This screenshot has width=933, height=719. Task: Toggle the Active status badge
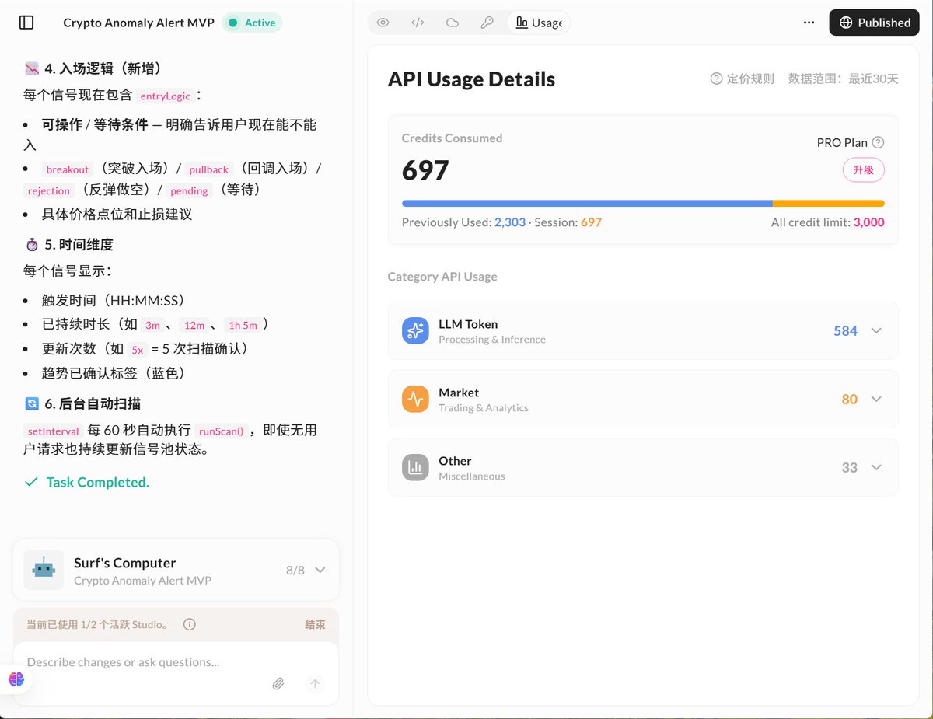pyautogui.click(x=252, y=23)
